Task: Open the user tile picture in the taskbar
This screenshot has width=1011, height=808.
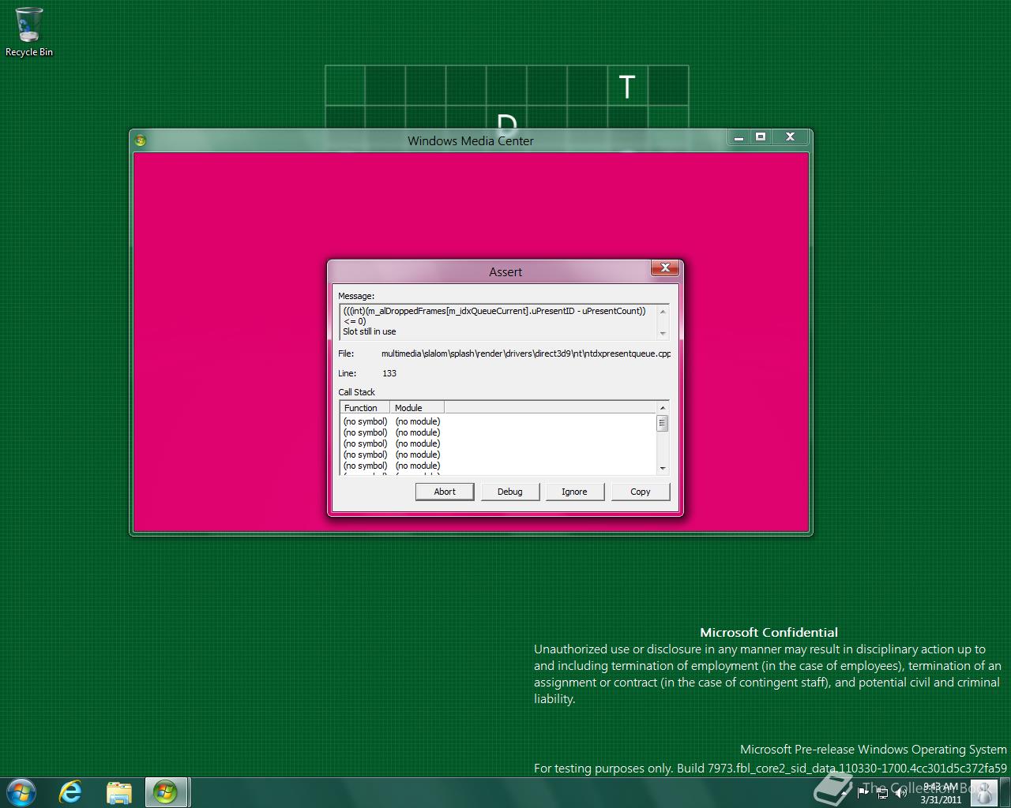Action: tap(983, 792)
